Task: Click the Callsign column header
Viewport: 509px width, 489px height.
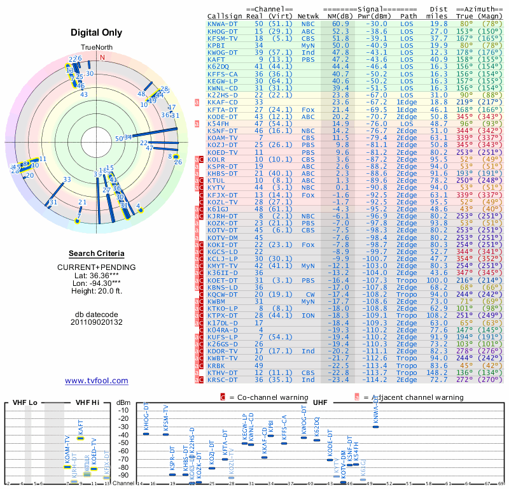Action: click(x=225, y=17)
